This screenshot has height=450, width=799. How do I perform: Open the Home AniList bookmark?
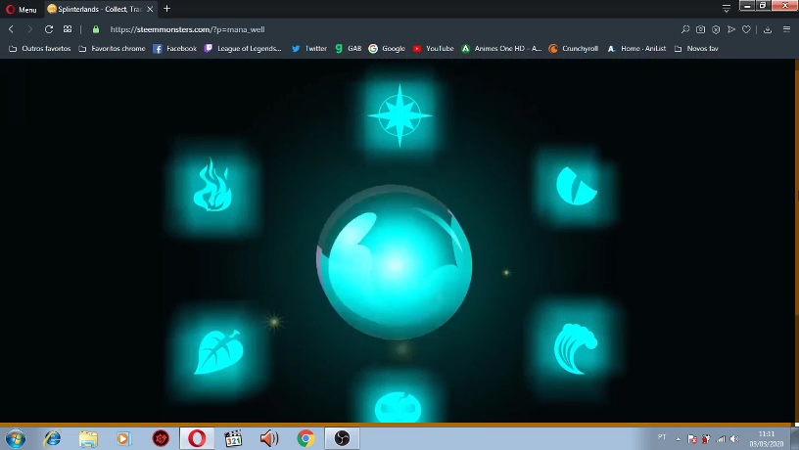636,48
